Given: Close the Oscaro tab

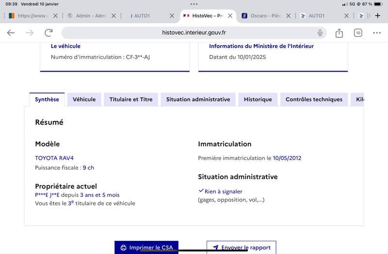Looking at the screenshot, I should [x=288, y=16].
